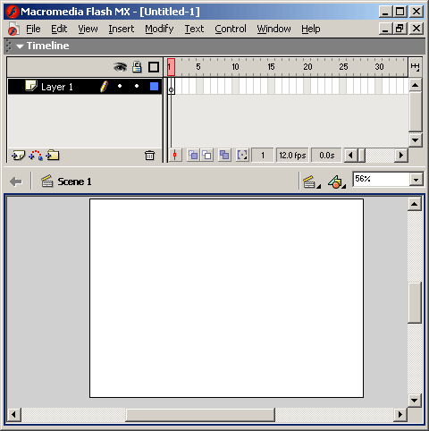The width and height of the screenshot is (429, 431).
Task: Click the keyframe at frame 1
Action: point(171,87)
